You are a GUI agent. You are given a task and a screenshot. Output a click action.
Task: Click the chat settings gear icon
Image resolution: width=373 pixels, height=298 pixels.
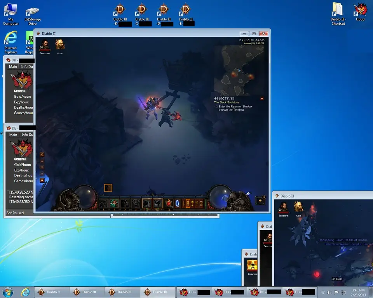point(42,154)
